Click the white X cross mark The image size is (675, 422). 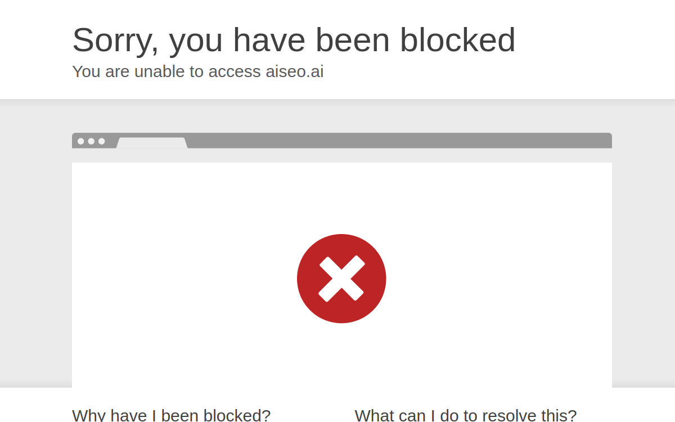(x=341, y=279)
